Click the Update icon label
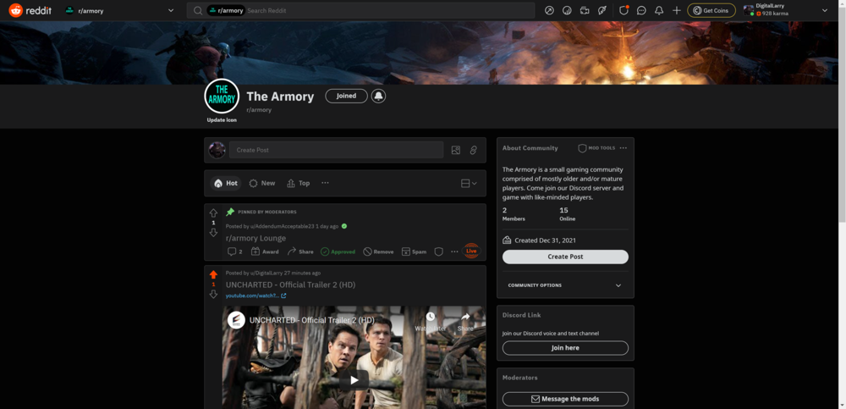The width and height of the screenshot is (846, 409). pos(222,120)
